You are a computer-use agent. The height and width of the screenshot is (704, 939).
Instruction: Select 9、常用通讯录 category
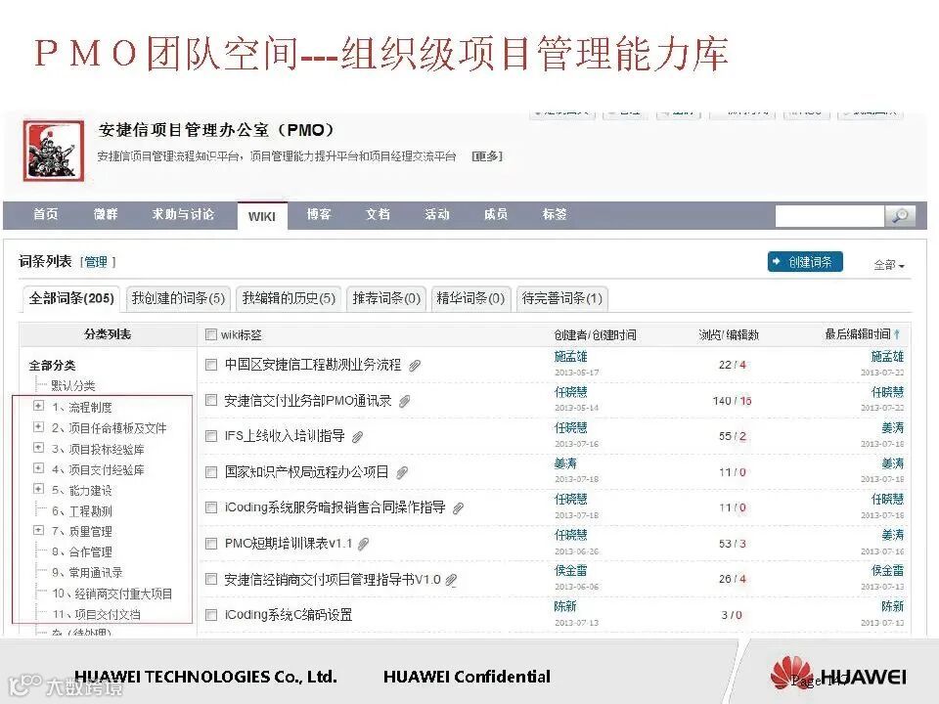tap(87, 572)
